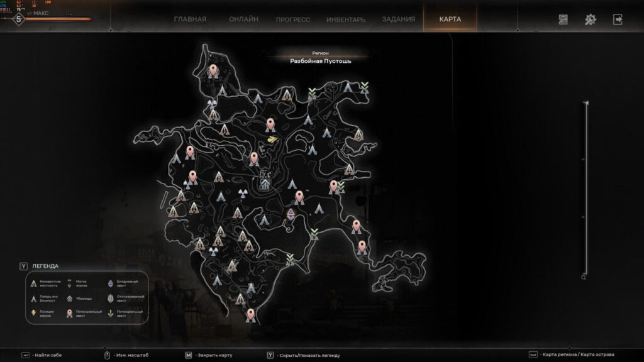Click the player position icon in the legend
The width and height of the screenshot is (644, 362).
(34, 314)
